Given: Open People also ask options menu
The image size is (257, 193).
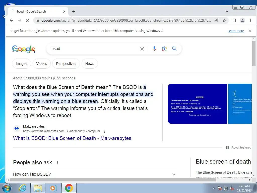Looking at the screenshot, I should [58, 163].
